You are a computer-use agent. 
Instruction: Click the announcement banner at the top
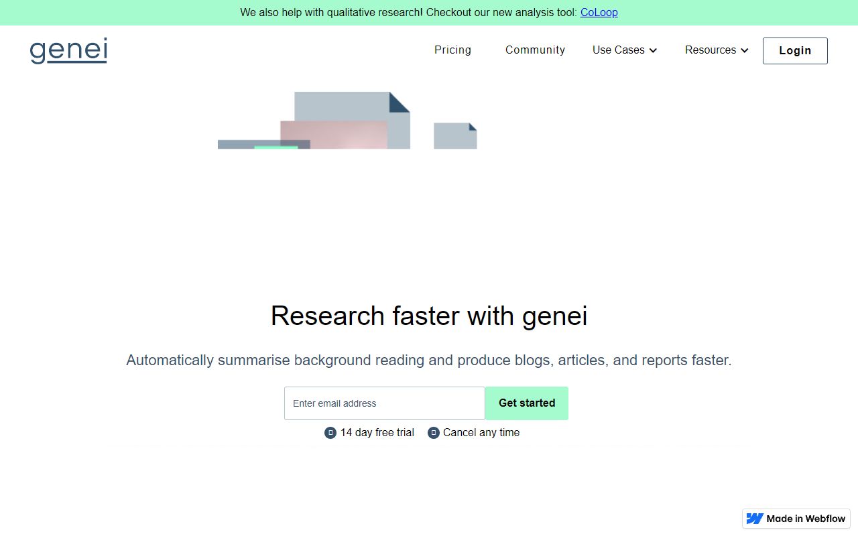pyautogui.click(x=429, y=12)
